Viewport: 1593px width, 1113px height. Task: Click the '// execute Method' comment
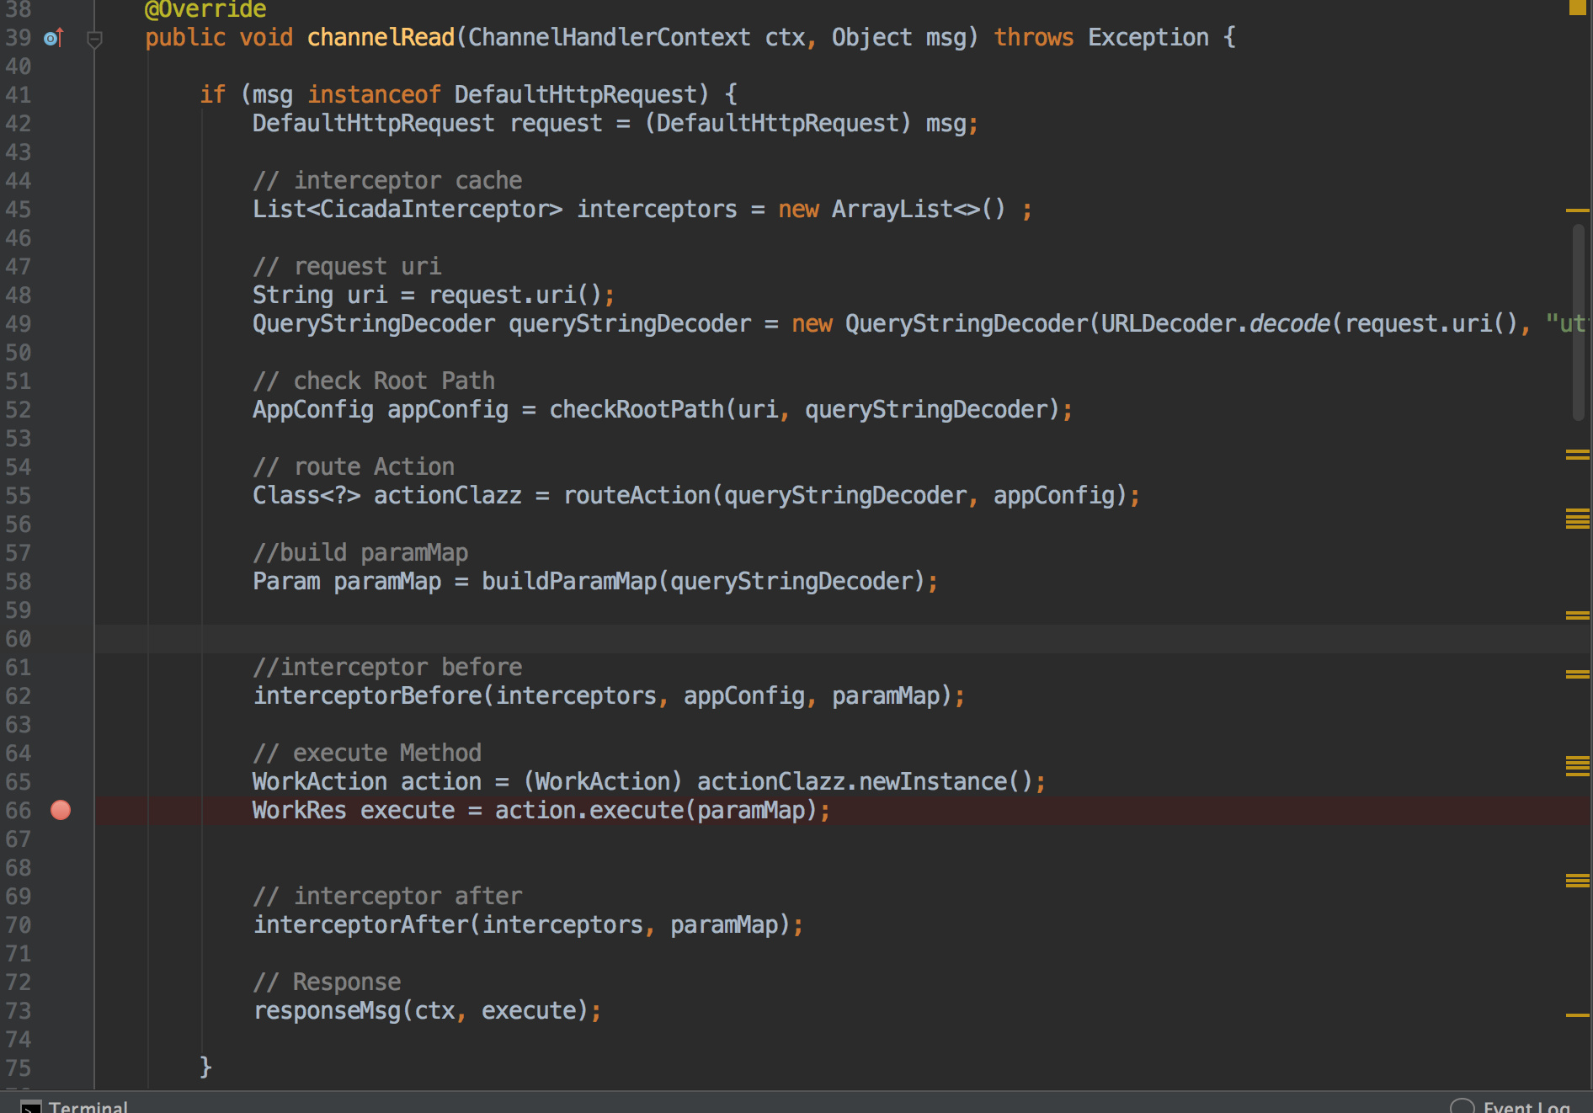[x=367, y=754]
